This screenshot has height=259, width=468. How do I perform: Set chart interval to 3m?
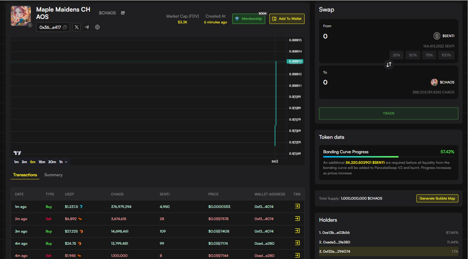(24, 162)
